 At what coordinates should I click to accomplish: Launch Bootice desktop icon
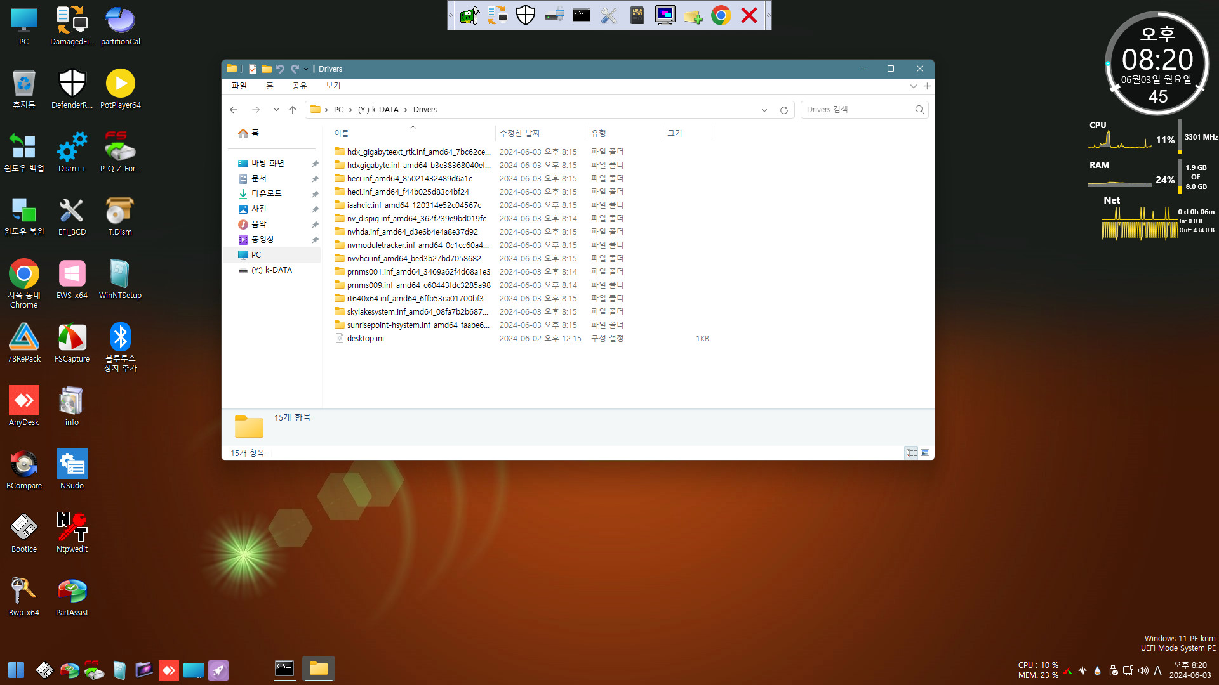pos(24,533)
